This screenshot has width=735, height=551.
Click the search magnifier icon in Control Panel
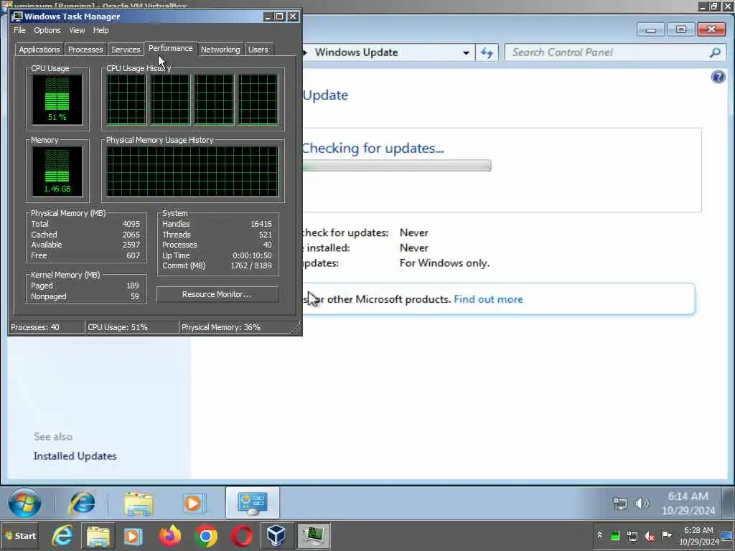click(716, 52)
